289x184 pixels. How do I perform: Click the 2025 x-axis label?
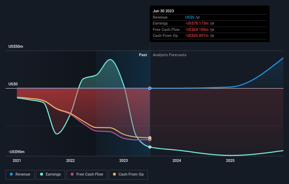[230, 161]
